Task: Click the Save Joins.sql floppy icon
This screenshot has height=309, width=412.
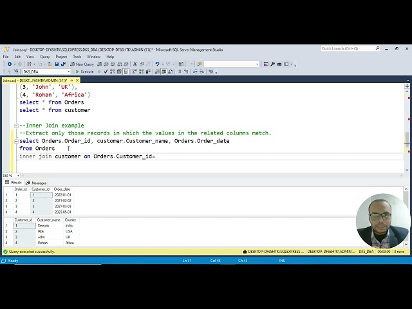Action: point(57,64)
